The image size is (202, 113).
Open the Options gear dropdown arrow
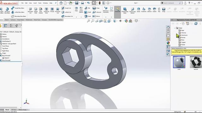click(x=111, y=3)
